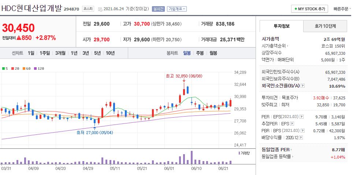The height and width of the screenshot is (175, 353).
Task: Click the 저가 value 29,600
Action: point(142,39)
